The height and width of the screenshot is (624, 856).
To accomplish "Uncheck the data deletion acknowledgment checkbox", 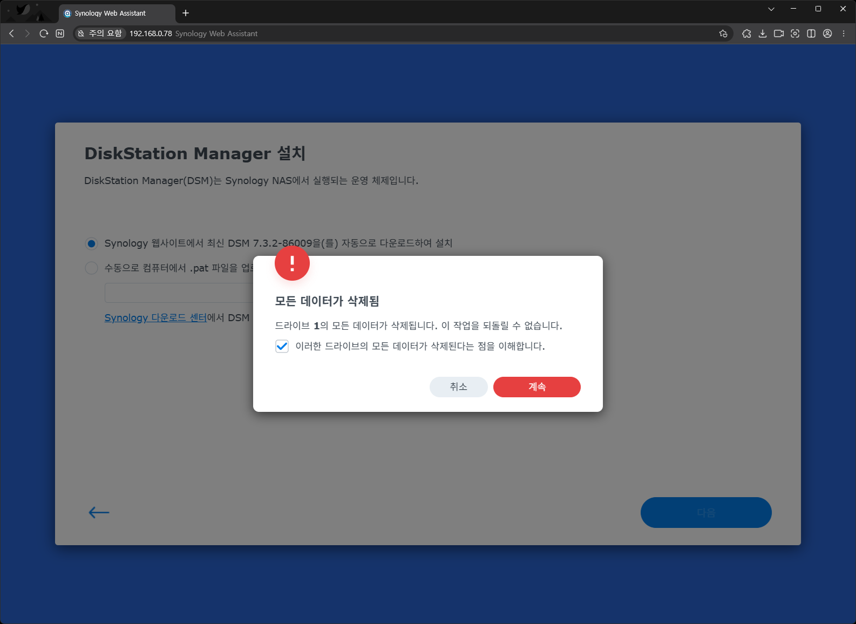I will coord(282,347).
